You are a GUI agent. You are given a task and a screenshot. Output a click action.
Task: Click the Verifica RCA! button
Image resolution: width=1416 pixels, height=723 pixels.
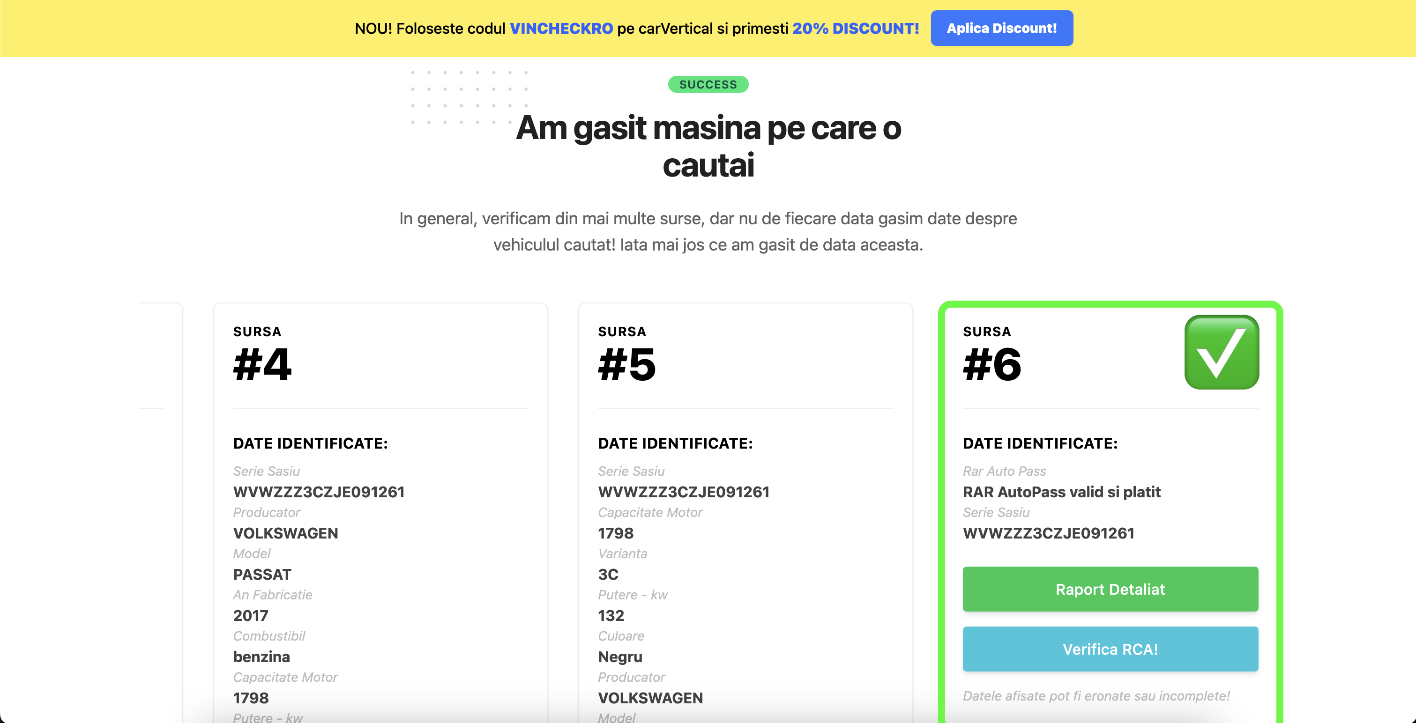click(x=1110, y=649)
